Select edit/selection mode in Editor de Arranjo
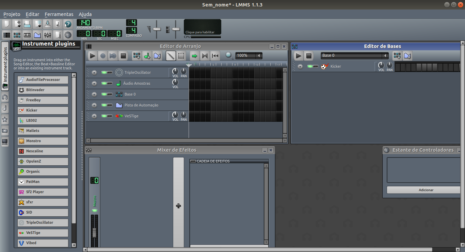The image size is (465, 252). tap(181, 56)
